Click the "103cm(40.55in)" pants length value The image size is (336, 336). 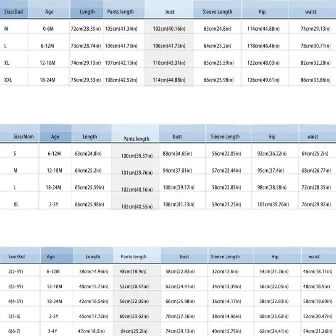137,207
